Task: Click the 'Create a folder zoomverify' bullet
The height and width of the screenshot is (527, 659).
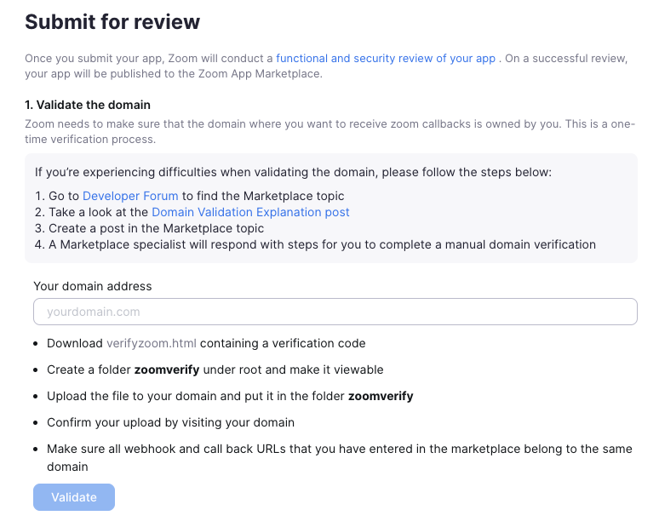Action: coord(215,369)
